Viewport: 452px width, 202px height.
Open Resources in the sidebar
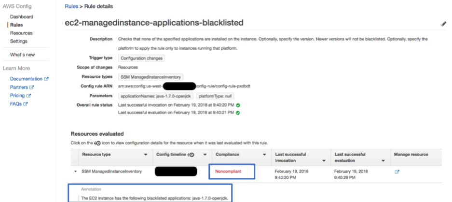(21, 33)
